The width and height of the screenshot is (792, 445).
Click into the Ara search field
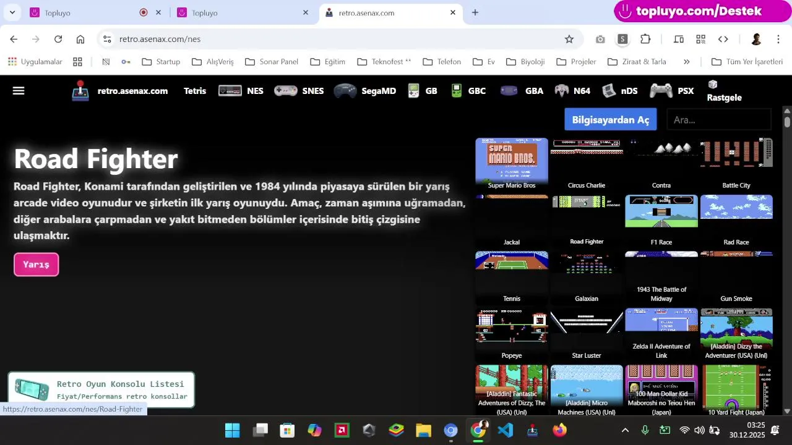pyautogui.click(x=720, y=120)
